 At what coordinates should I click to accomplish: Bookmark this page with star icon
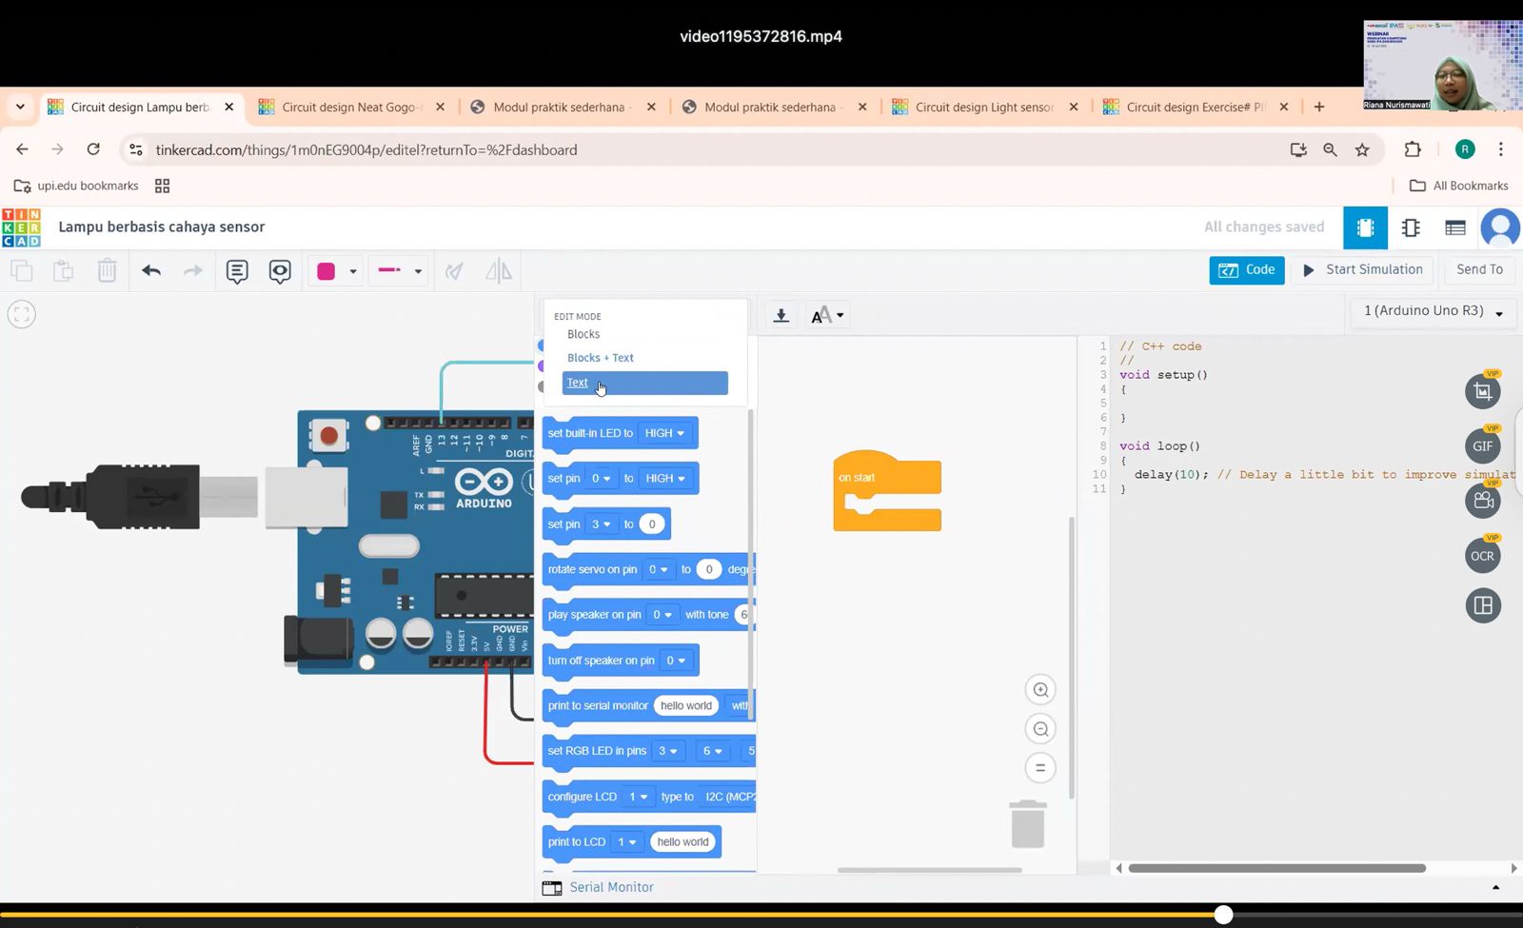coord(1362,149)
